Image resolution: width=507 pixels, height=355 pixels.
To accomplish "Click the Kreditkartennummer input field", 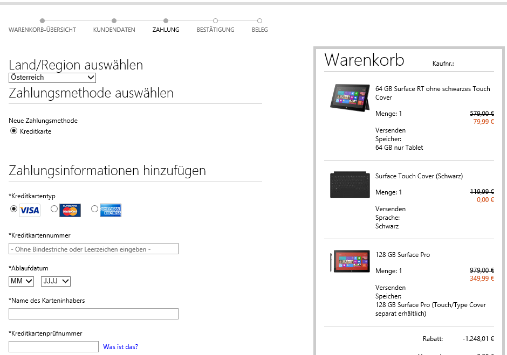I will (93, 249).
